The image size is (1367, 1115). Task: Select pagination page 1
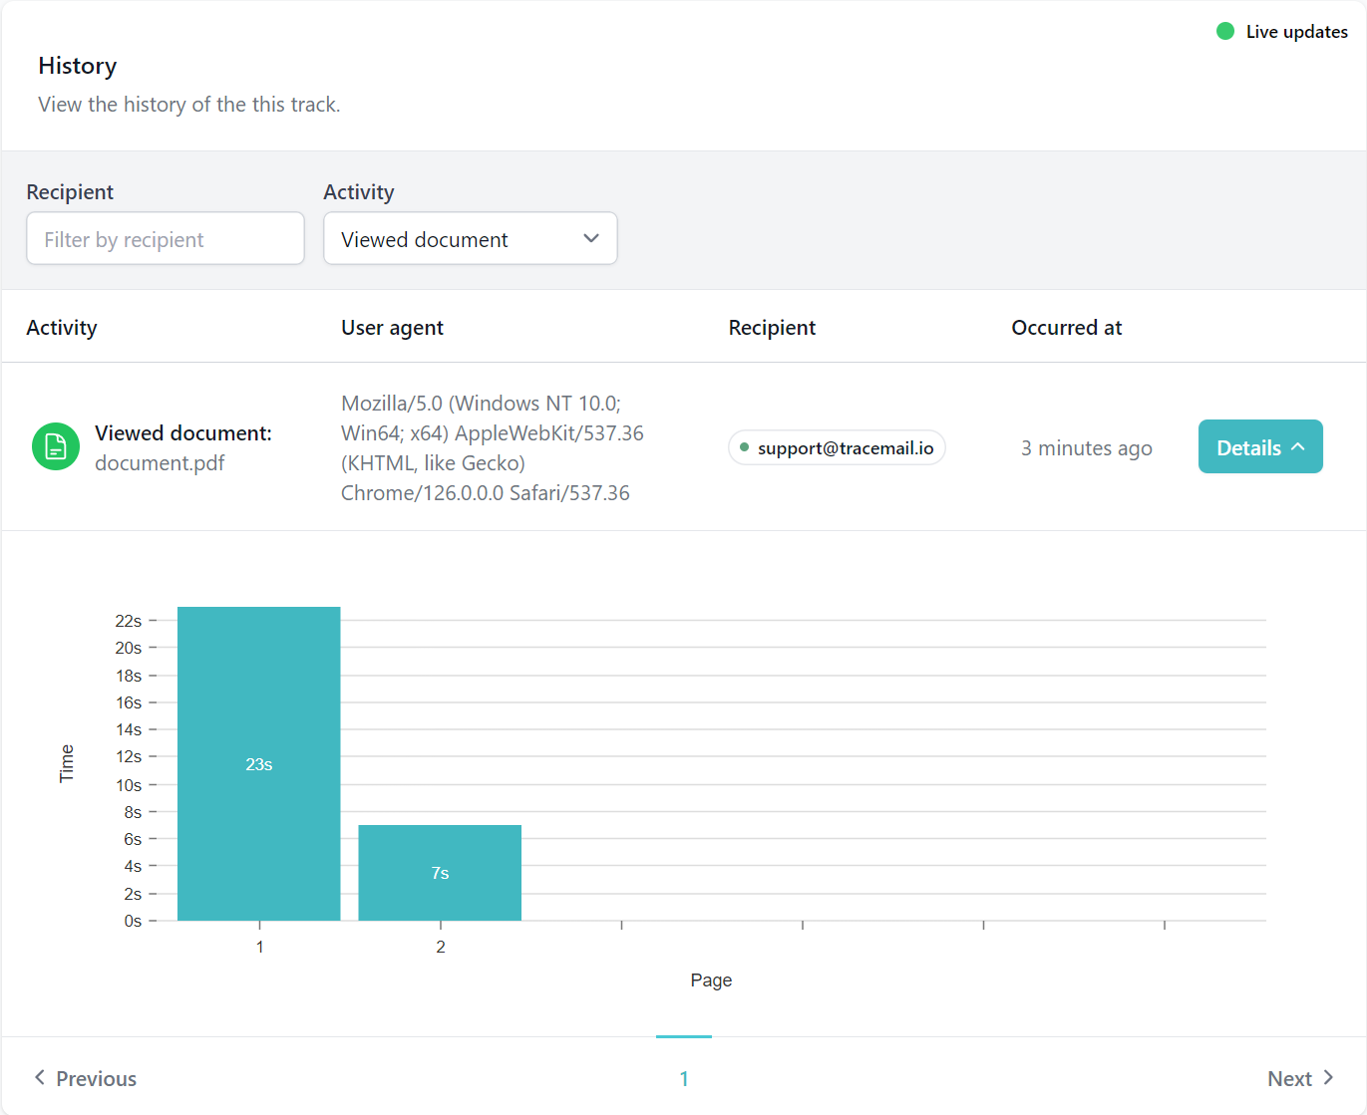pos(684,1078)
